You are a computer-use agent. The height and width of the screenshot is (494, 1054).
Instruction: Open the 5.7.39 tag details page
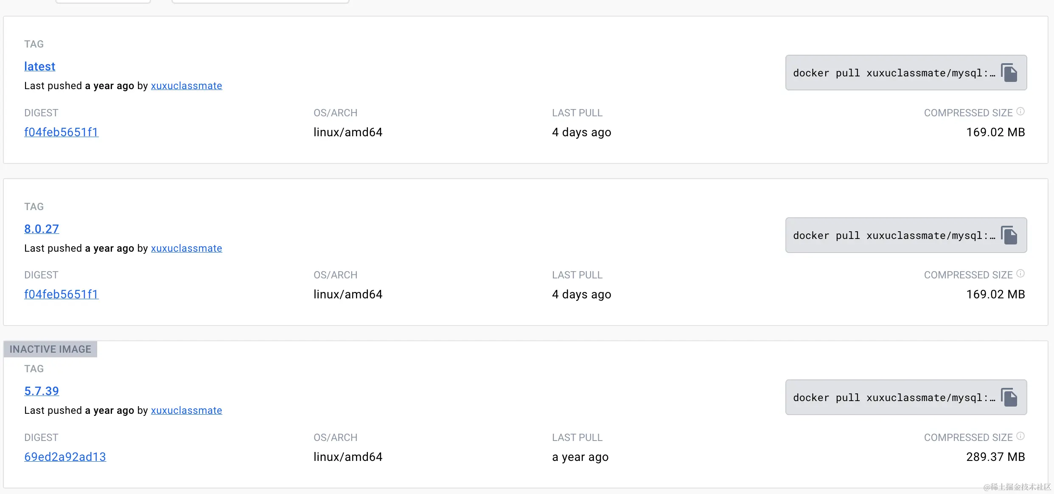click(x=41, y=391)
